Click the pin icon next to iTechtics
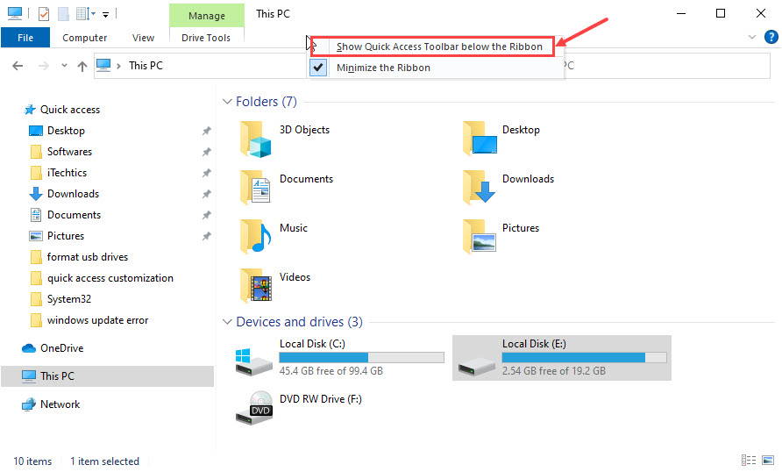The height and width of the screenshot is (472, 782). (x=207, y=173)
